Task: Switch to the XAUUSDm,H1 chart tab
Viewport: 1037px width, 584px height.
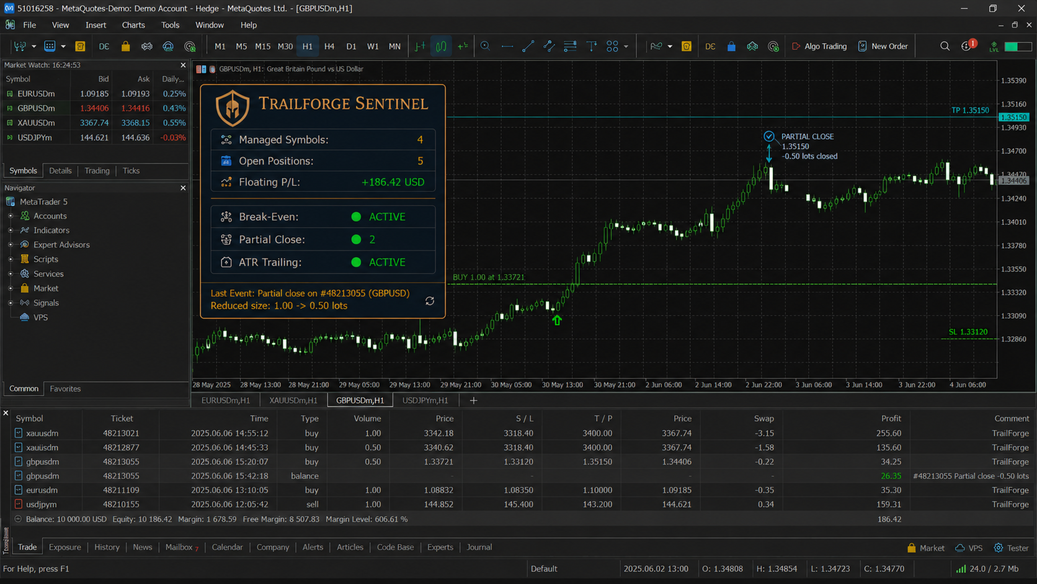Action: 293,400
